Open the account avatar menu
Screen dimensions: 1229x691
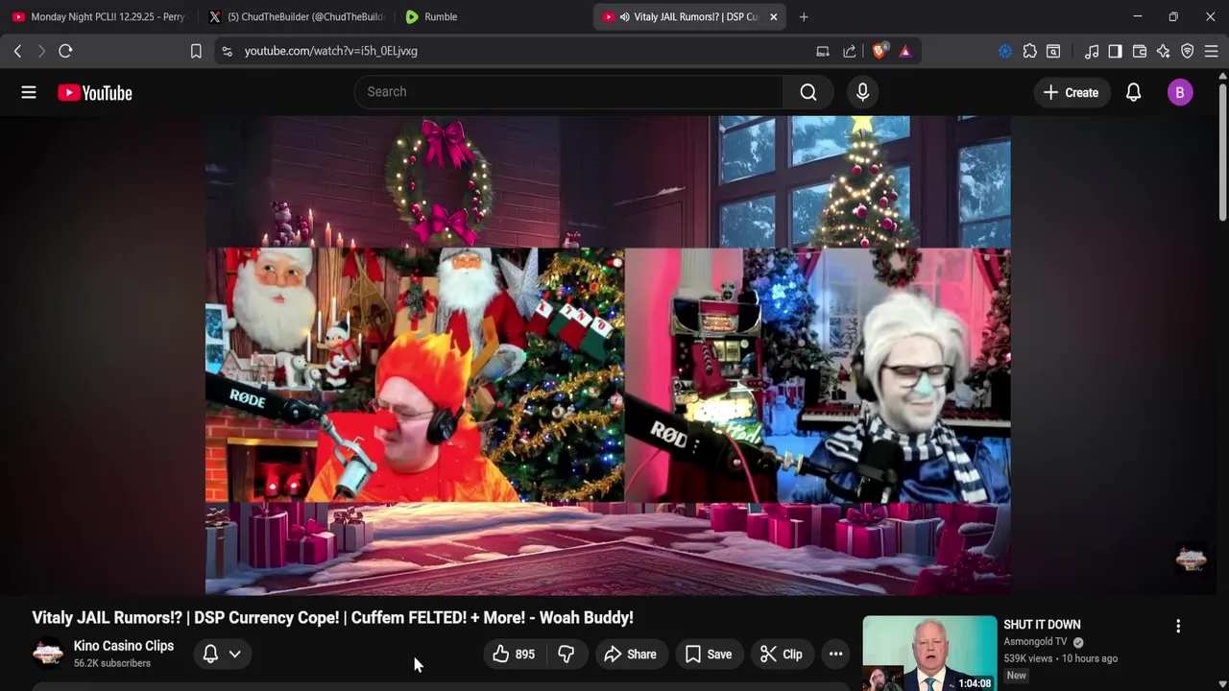click(1180, 92)
